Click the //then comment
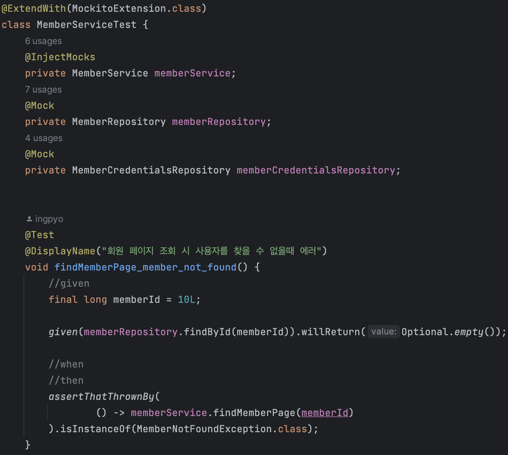Screen dimensions: 508x455 click(66, 380)
